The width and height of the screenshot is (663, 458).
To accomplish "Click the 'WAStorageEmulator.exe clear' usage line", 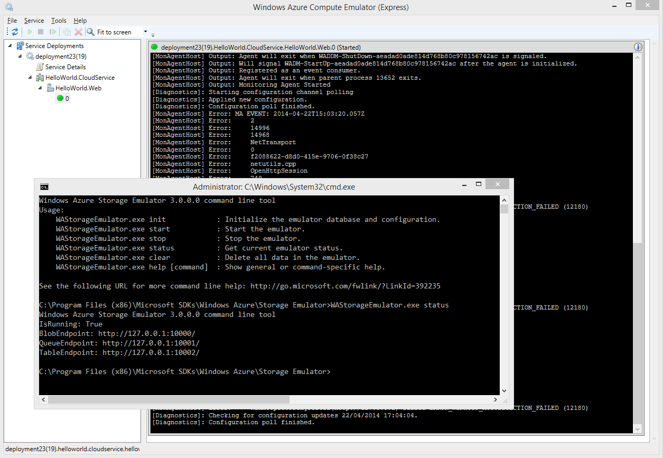I will point(208,257).
